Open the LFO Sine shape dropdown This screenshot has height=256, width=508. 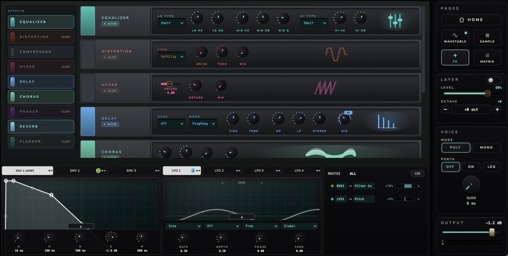[x=184, y=226]
